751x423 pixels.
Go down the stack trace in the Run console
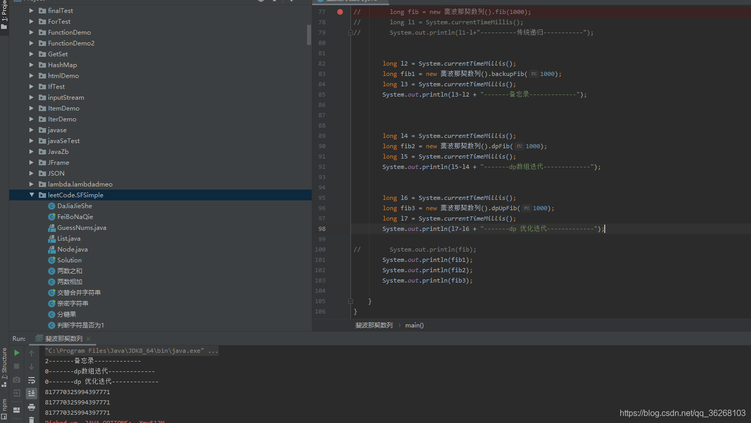coord(32,367)
